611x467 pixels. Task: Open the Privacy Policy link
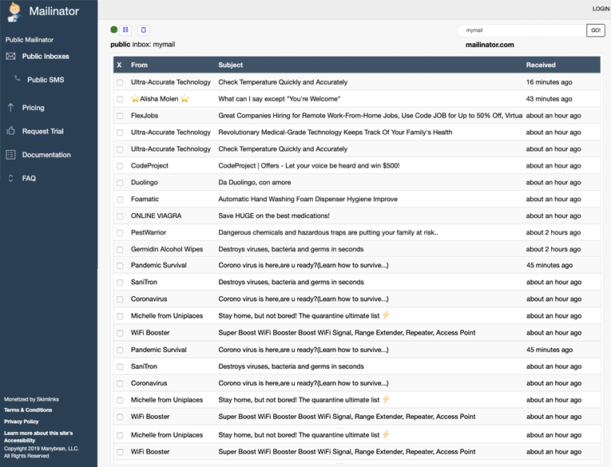[x=22, y=421]
